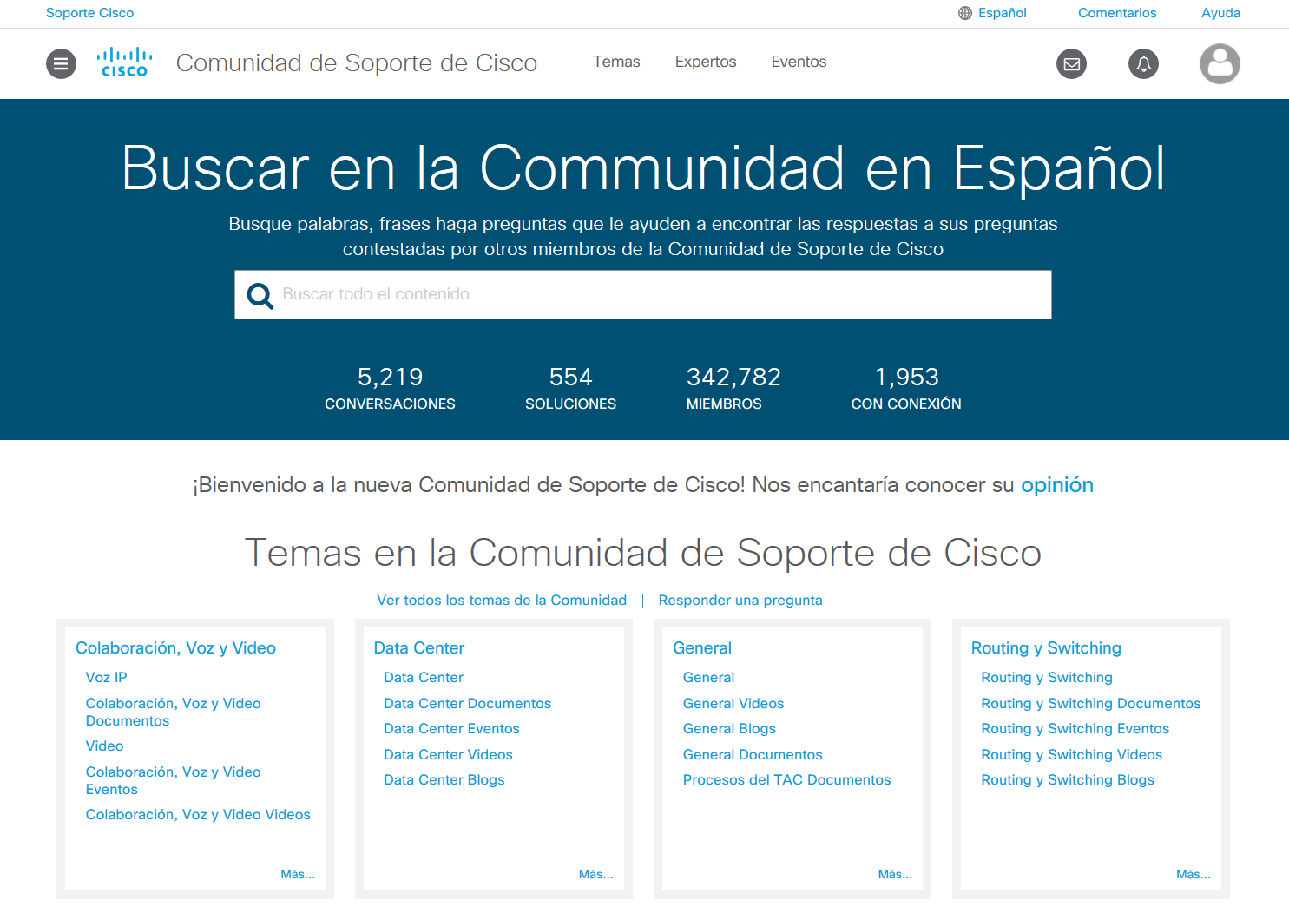Switch to the Temas tab
This screenshot has width=1289, height=913.
616,62
